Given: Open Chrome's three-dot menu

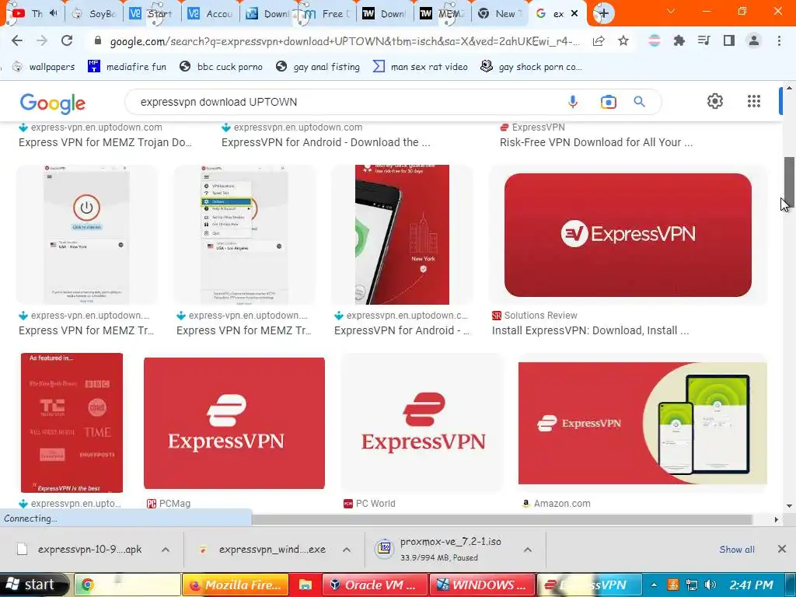Looking at the screenshot, I should click(779, 40).
